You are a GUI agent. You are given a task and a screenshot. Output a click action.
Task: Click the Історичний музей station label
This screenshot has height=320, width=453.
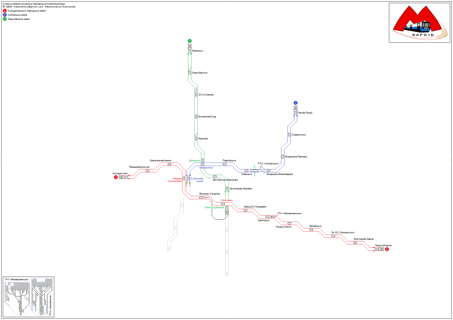[197, 180]
